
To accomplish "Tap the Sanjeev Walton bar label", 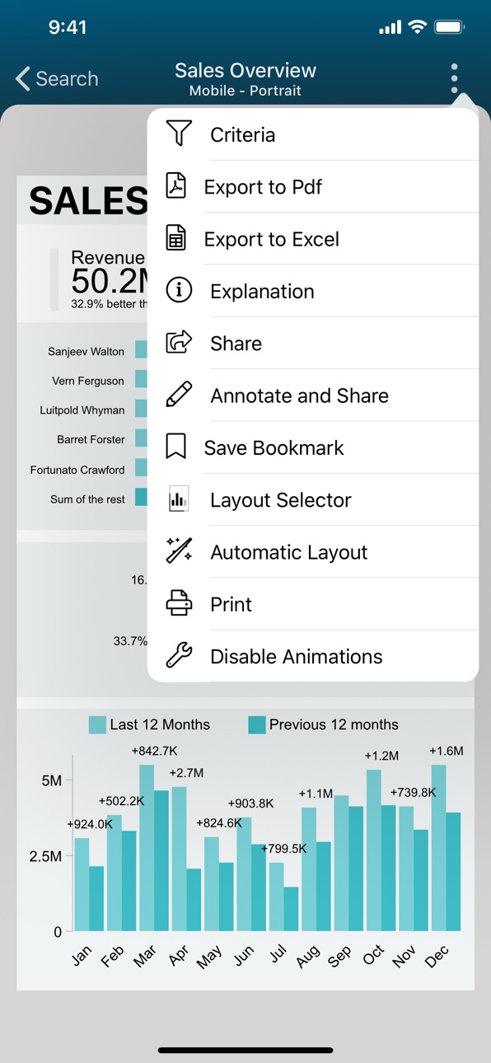I will click(86, 351).
